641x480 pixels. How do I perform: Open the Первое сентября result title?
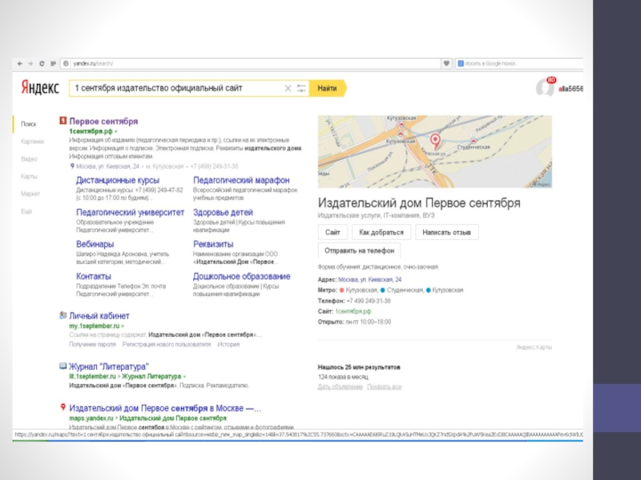(103, 122)
